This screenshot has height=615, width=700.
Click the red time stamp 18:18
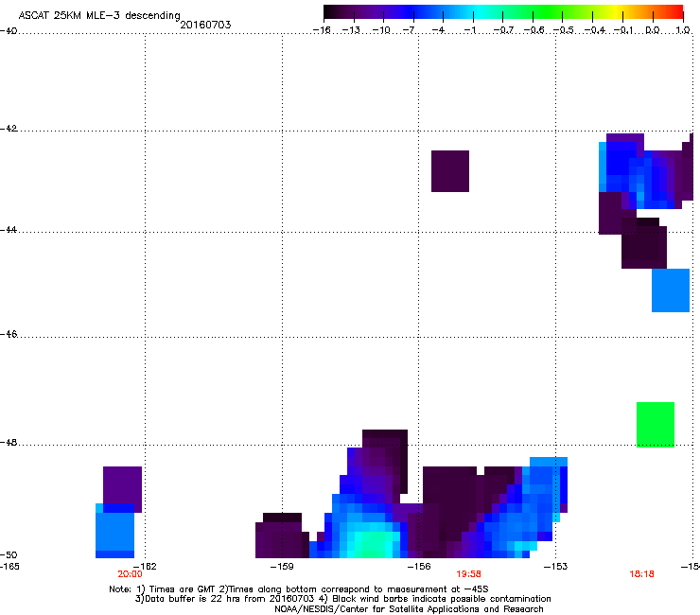pos(641,574)
